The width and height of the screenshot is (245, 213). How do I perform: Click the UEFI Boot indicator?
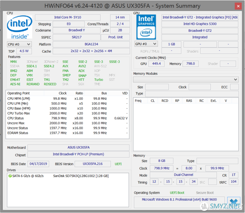tap(177, 193)
